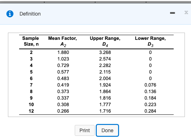The image size is (191, 138).
Task: Click the upper range value 1.777
Action: pyautogui.click(x=105, y=105)
